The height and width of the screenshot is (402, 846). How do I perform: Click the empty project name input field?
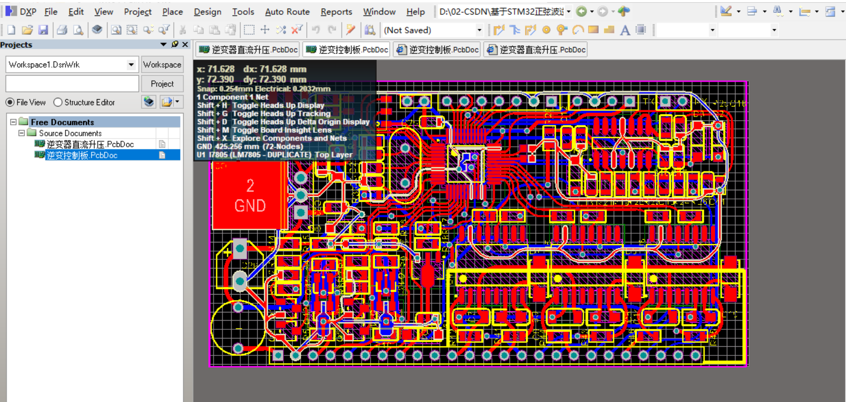72,84
